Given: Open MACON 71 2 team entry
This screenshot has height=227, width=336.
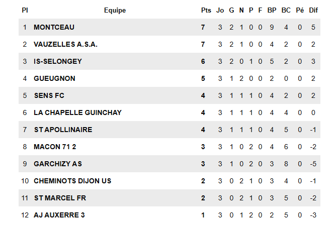Looking at the screenshot, I should 56,147.
